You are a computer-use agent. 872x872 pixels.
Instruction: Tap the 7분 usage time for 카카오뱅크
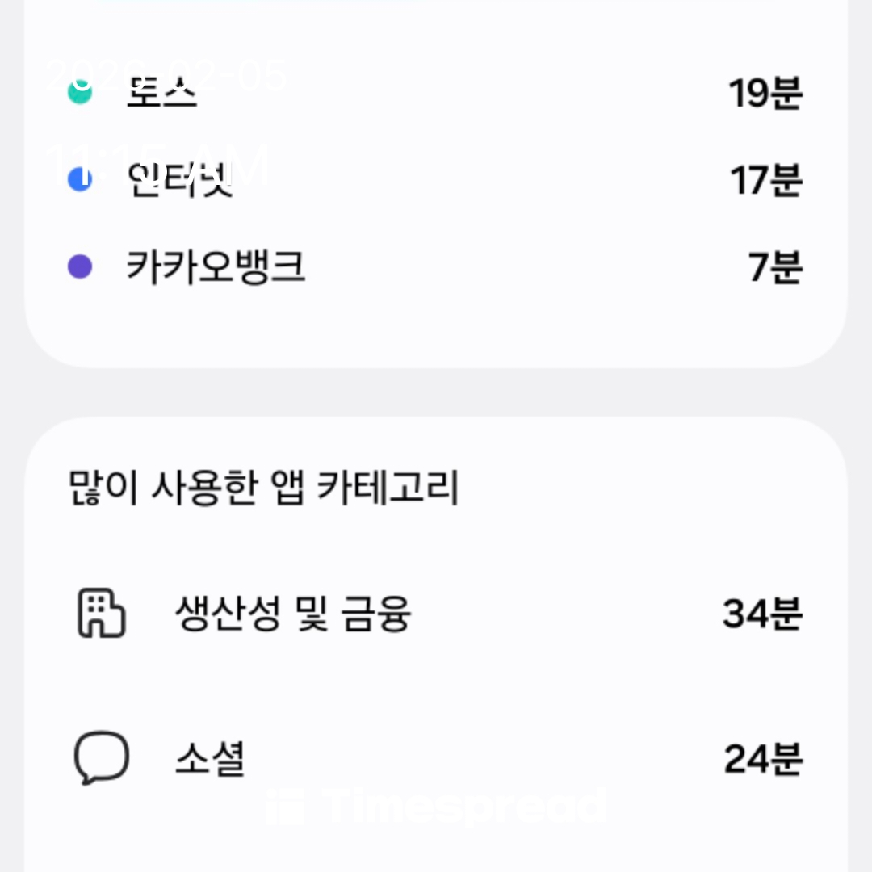coord(774,267)
